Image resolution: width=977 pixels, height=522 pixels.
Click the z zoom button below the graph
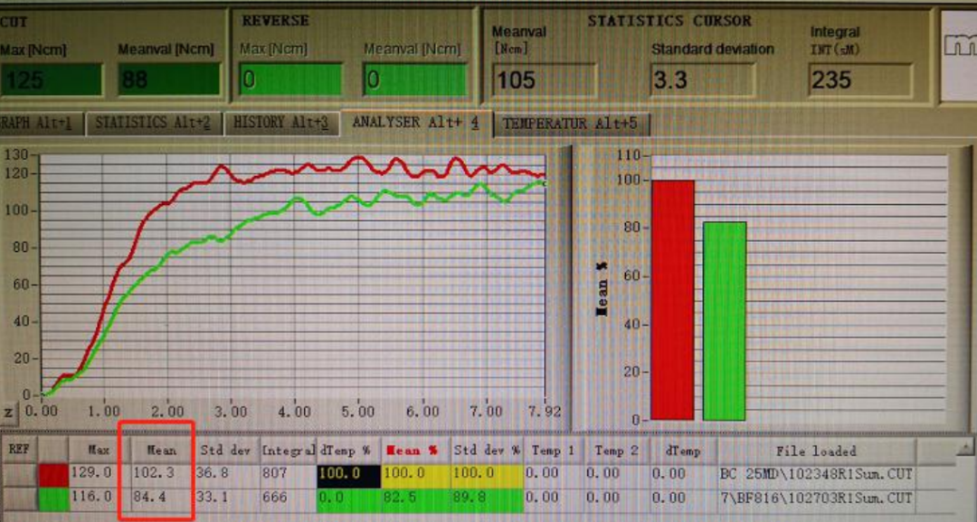(8, 412)
